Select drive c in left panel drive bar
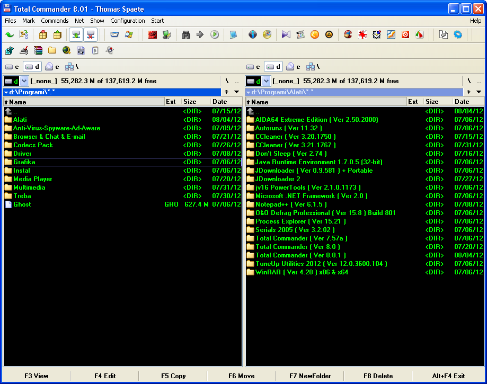Viewport: 487px width, 384px height. point(12,67)
